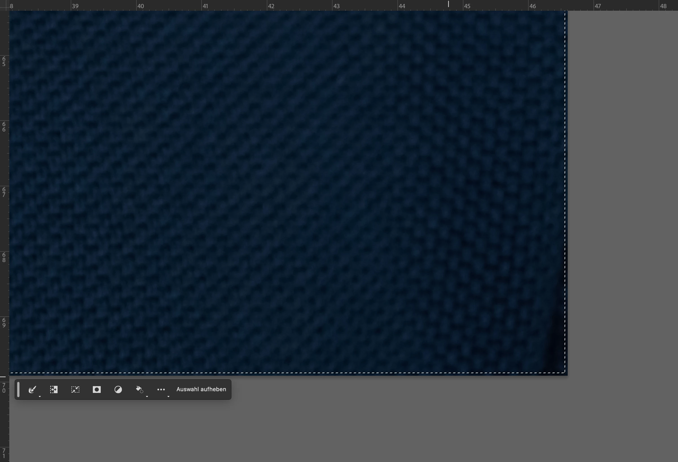
Task: Click the selection brush icon in taskbar
Action: point(32,390)
